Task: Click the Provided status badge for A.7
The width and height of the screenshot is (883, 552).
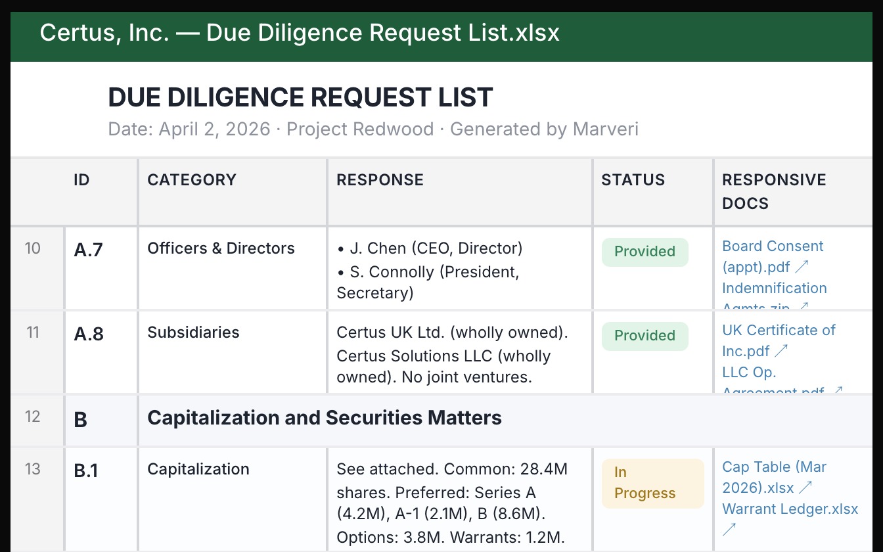Action: (645, 252)
